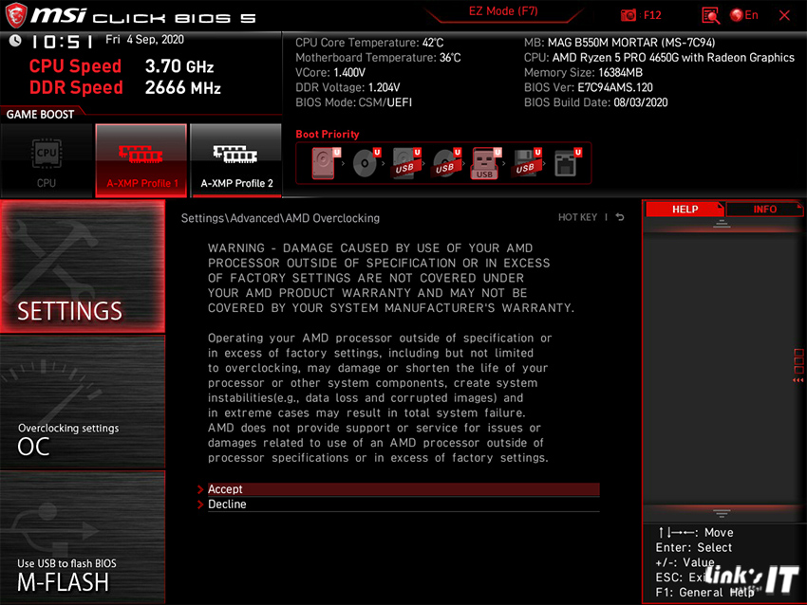The width and height of the screenshot is (807, 605).
Task: Click the CPU Core Temperature reading
Action: 369,43
